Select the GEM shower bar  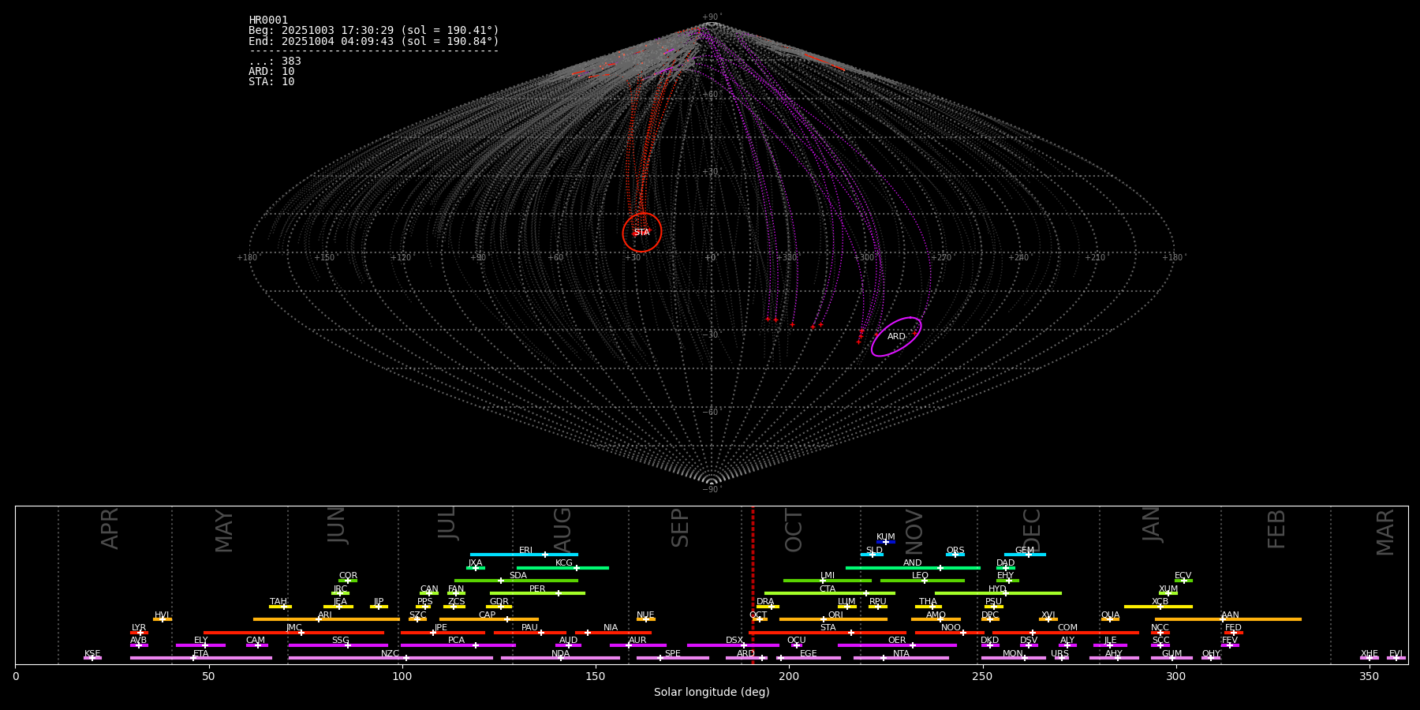click(1025, 555)
